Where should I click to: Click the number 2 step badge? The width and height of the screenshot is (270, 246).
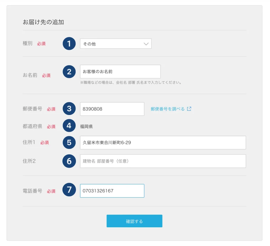tap(69, 71)
